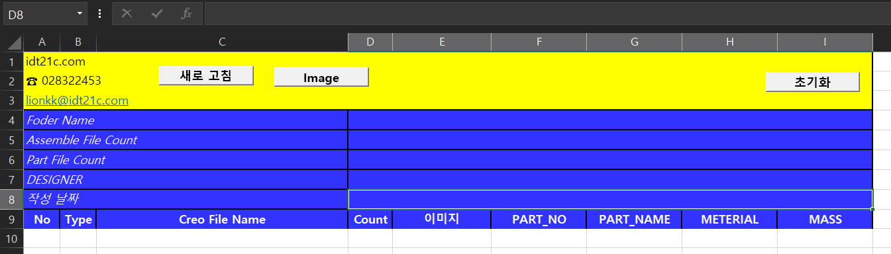This screenshot has height=254, width=891.
Task: Select column A header
Action: pos(42,42)
